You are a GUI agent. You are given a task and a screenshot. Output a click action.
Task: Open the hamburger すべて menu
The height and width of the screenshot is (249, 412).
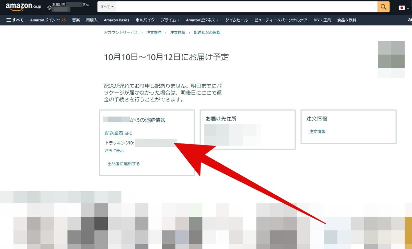point(15,20)
